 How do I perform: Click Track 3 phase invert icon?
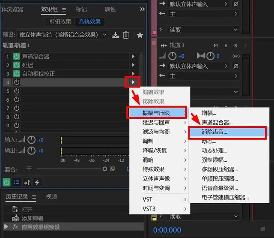tap(236, 66)
